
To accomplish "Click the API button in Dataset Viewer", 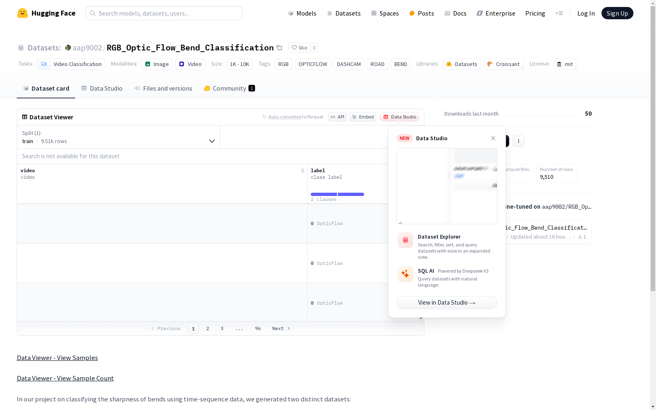I will [x=337, y=117].
